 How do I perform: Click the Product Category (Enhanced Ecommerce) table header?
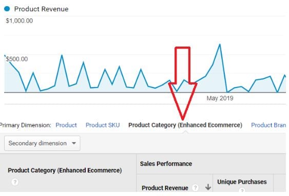coord(65,170)
